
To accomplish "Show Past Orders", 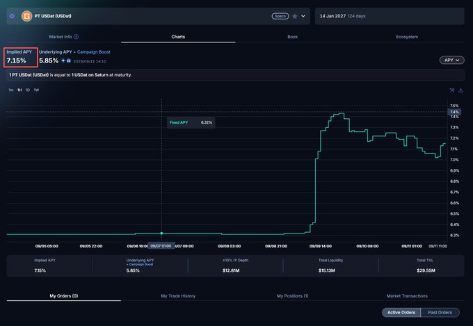I will click(440, 312).
